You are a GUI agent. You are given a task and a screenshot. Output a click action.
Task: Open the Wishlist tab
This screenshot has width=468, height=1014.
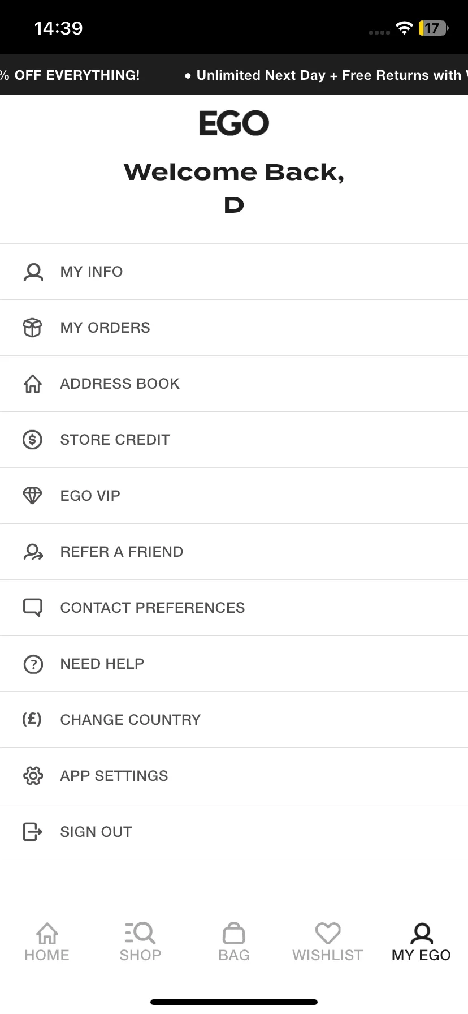(x=327, y=942)
